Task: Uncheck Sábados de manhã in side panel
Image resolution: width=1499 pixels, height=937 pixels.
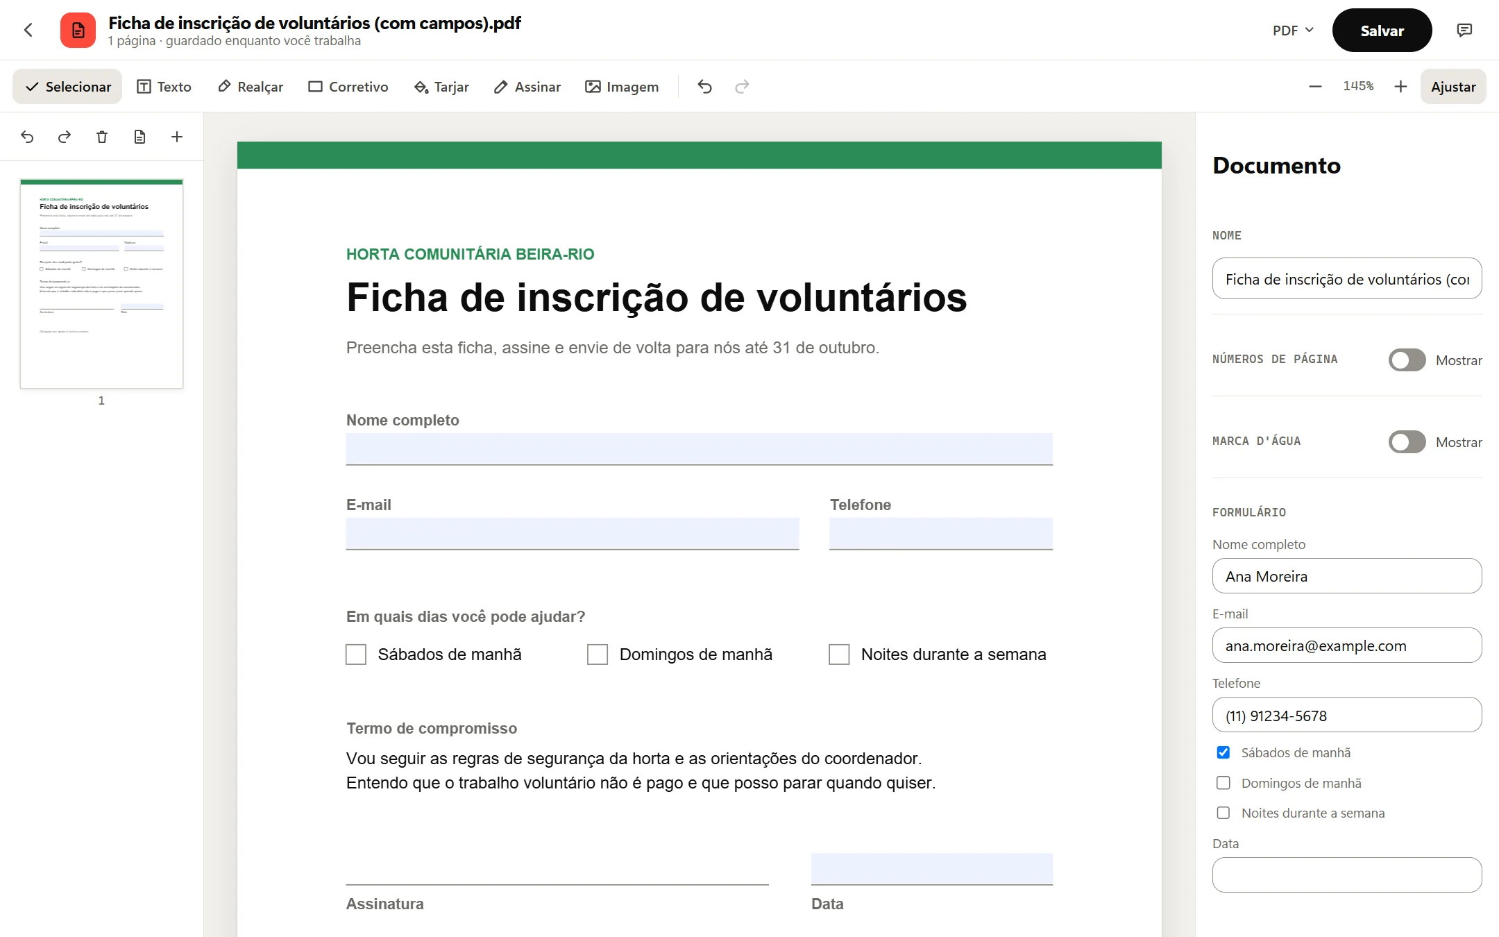Action: coord(1223,752)
